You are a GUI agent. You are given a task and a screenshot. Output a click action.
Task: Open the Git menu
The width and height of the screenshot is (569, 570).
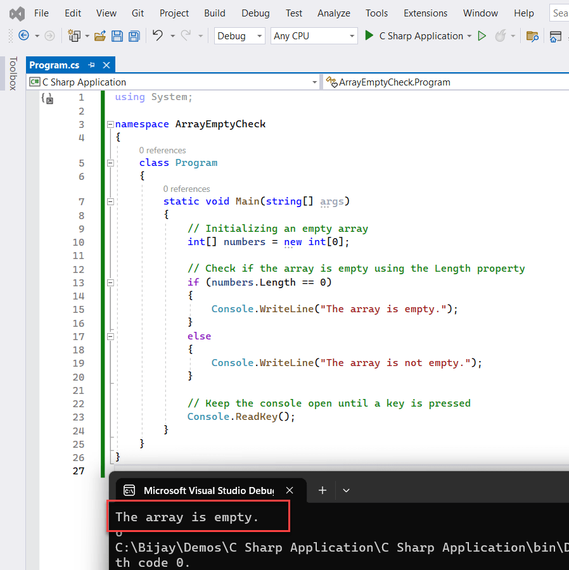pyautogui.click(x=137, y=13)
